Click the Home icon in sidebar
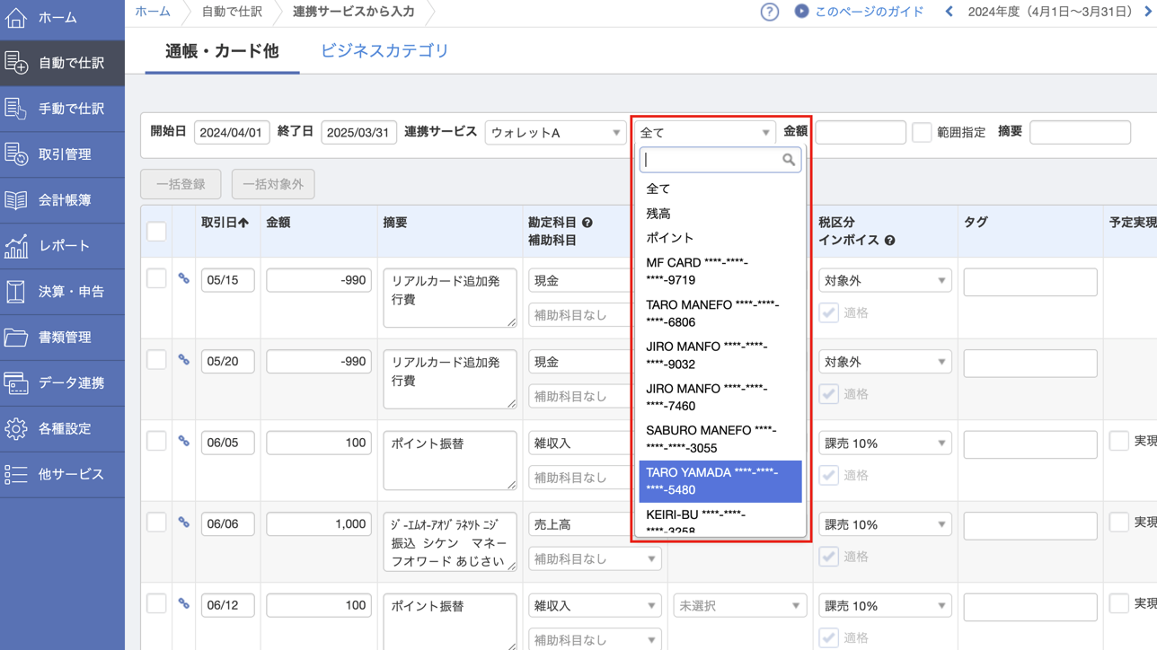The image size is (1157, 650). 16,17
